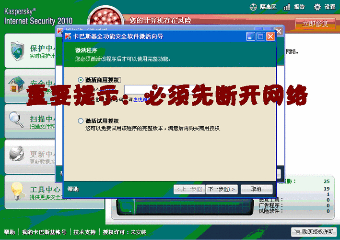Open the 隔离区 quarantine icon
The height and width of the screenshot is (240, 340).
pyautogui.click(x=253, y=7)
